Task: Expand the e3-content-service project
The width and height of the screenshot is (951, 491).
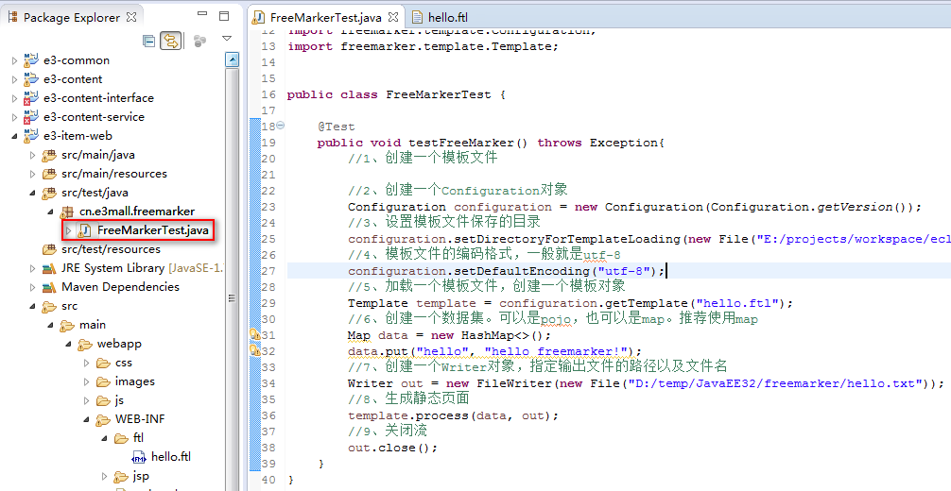Action: (14, 117)
